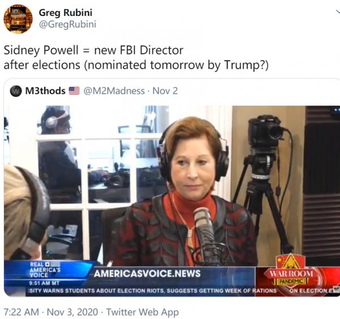
Task: Open the @M2Madness handle
Action: pyautogui.click(x=114, y=91)
